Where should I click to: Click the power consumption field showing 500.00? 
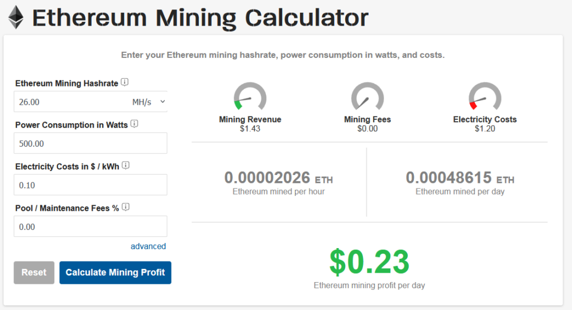(90, 143)
